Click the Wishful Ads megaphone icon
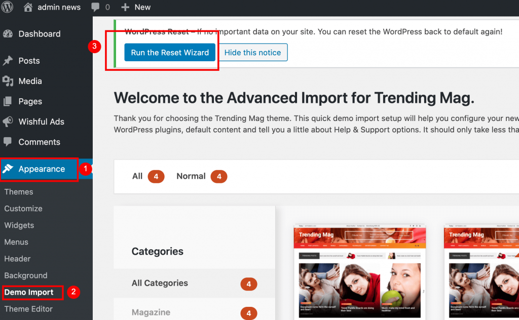The height and width of the screenshot is (320, 519). pyautogui.click(x=8, y=122)
